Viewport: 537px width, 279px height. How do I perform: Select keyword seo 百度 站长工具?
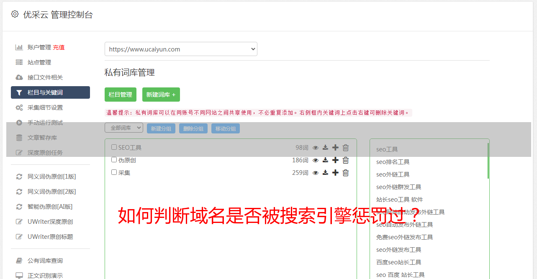pos(400,275)
